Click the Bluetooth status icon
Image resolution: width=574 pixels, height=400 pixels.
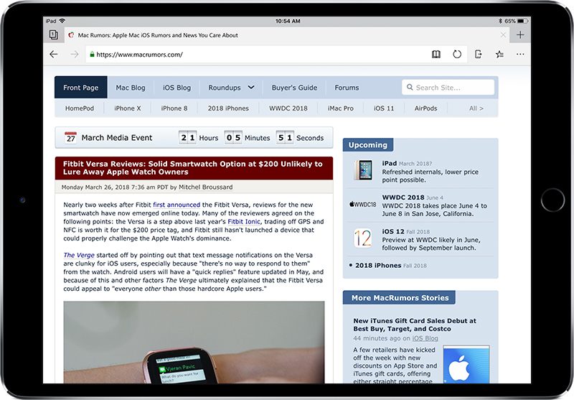pos(500,22)
